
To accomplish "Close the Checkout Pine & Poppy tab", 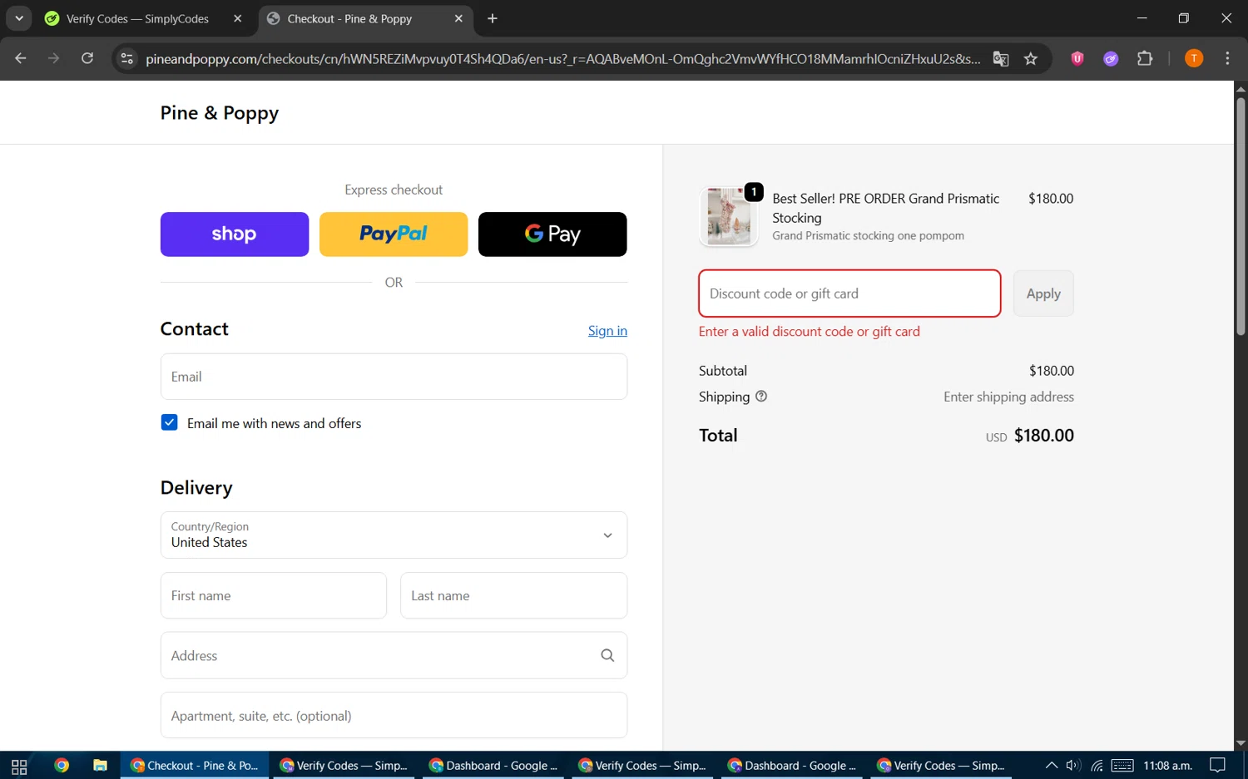I will (458, 18).
